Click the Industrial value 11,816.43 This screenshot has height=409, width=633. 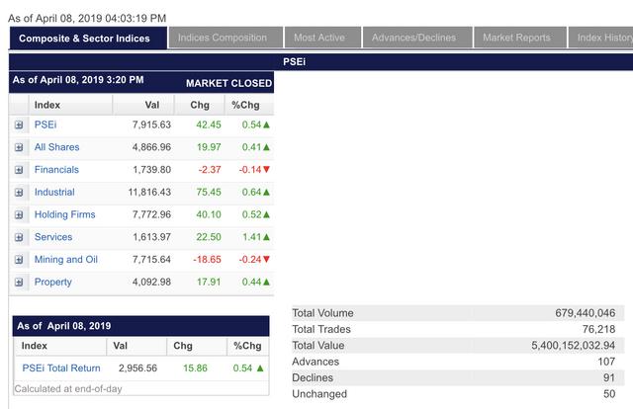point(149,192)
